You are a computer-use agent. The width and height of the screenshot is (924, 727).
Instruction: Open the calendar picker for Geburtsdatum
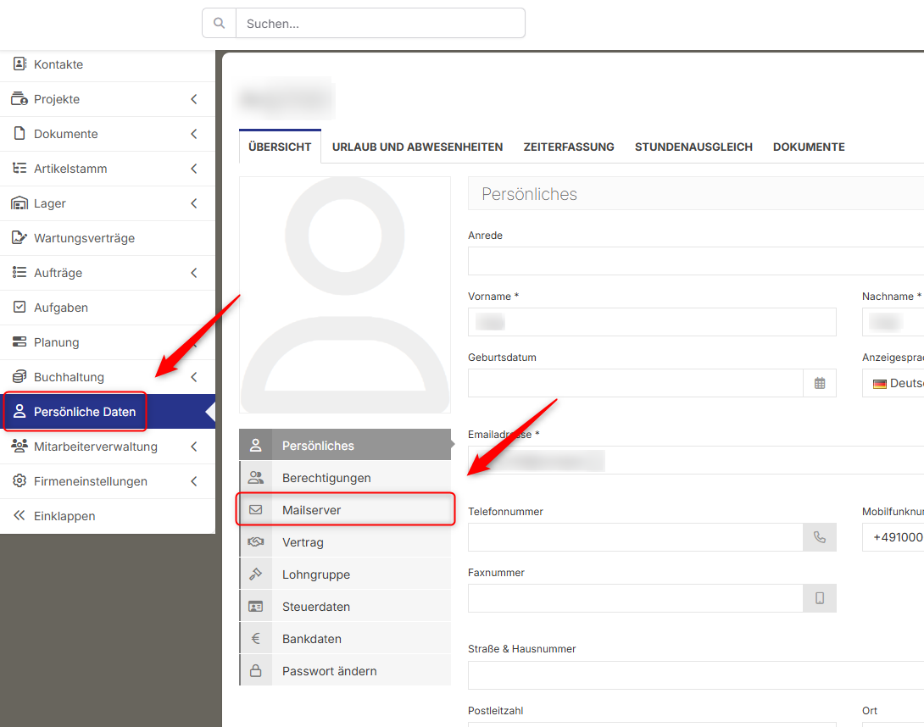tap(819, 383)
